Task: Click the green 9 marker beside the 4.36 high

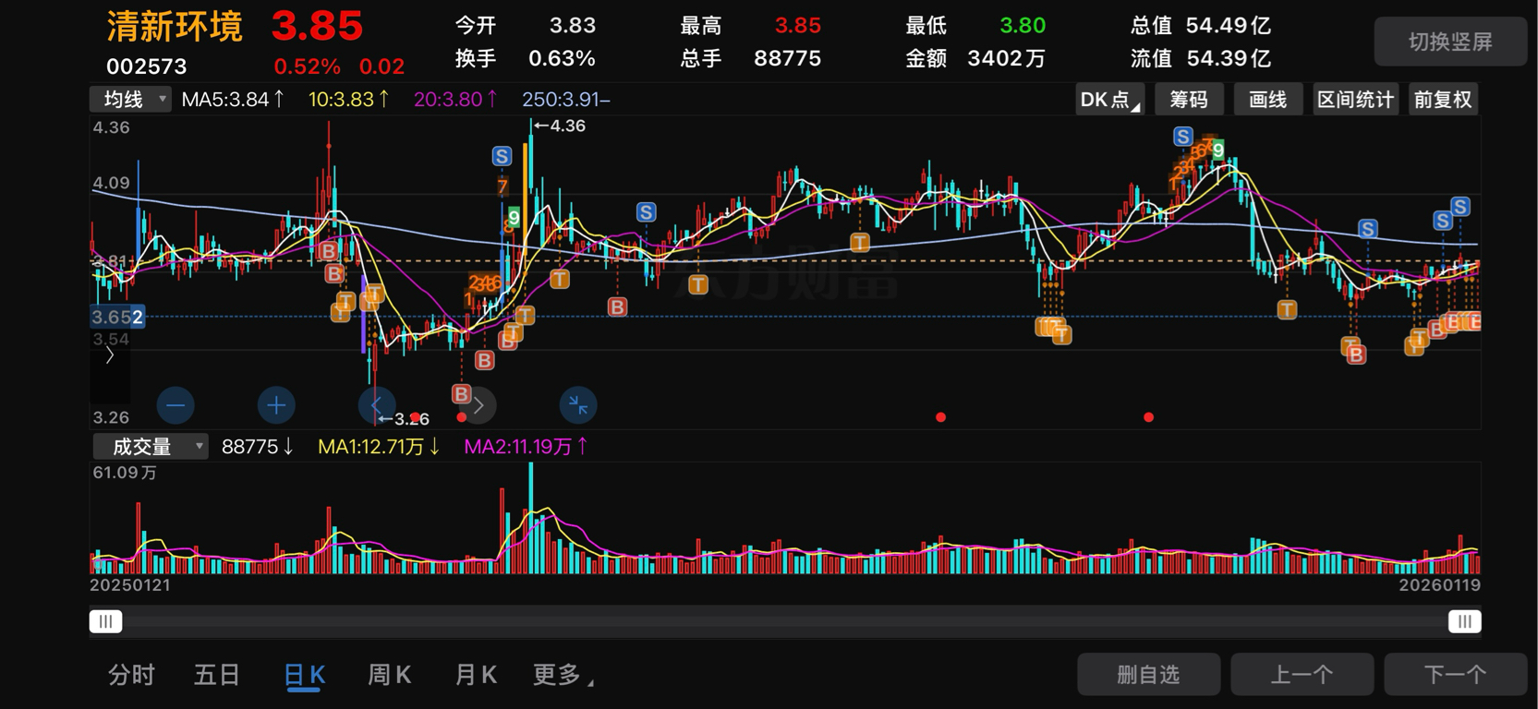Action: (514, 218)
